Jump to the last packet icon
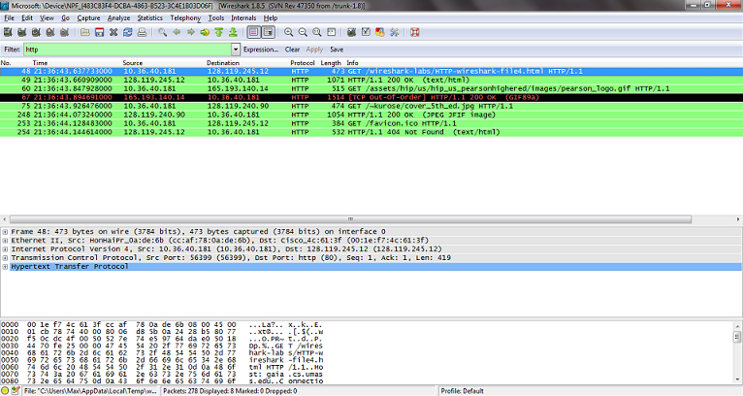Image resolution: width=743 pixels, height=396 pixels. click(231, 32)
